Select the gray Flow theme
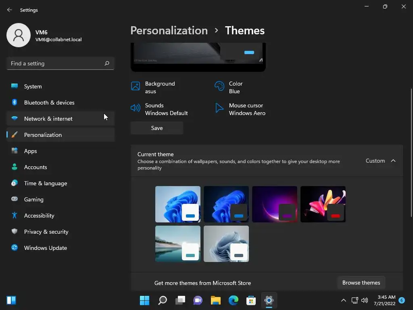The image size is (413, 310). tap(226, 244)
